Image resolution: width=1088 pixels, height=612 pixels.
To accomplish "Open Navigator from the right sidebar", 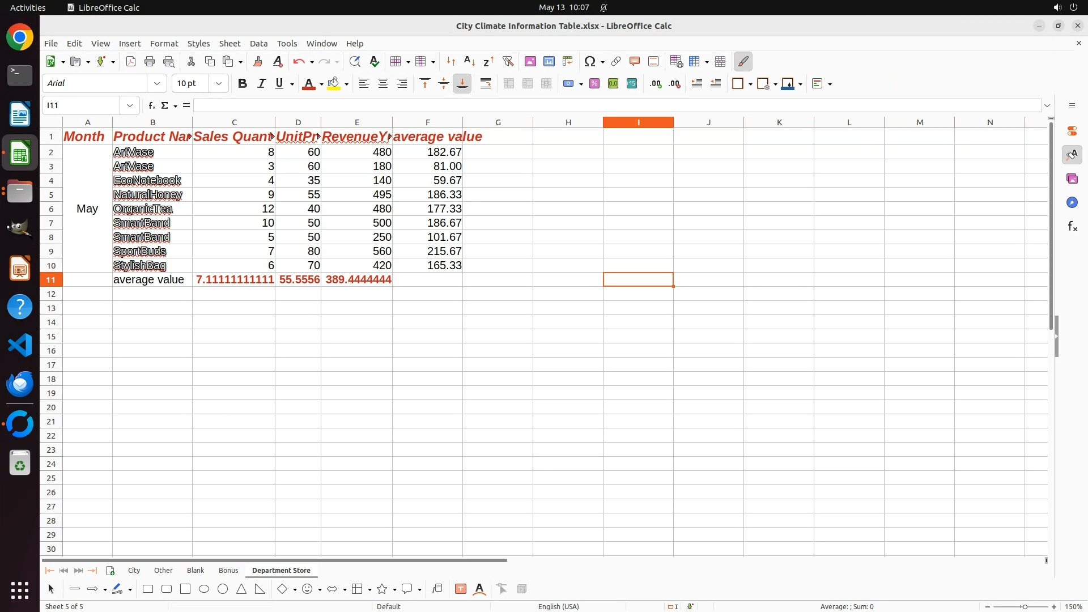I will [1072, 203].
